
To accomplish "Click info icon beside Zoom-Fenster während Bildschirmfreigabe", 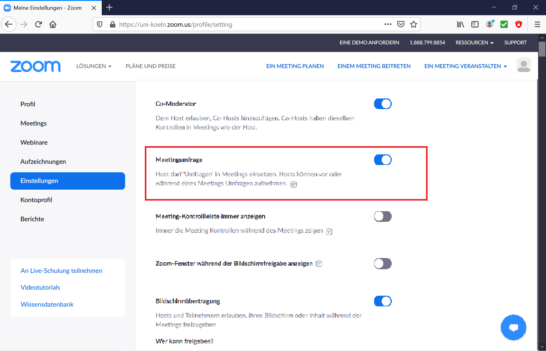I will pos(319,263).
